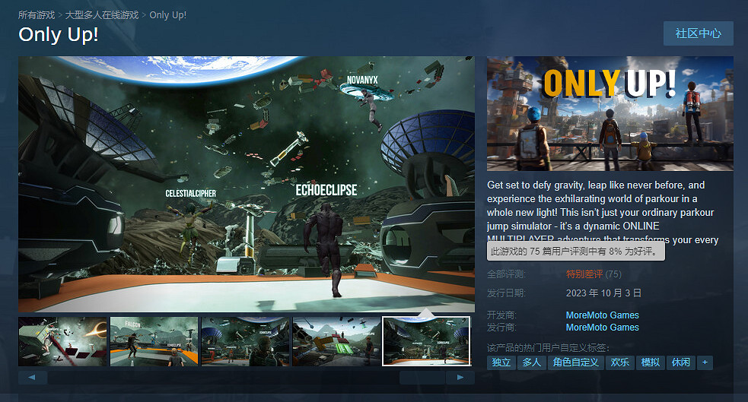Select the fifth highlighted screenshot thumbnail
This screenshot has height=402, width=748.
coord(426,341)
